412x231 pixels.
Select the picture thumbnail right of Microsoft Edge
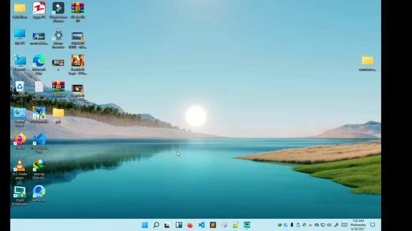[58, 64]
